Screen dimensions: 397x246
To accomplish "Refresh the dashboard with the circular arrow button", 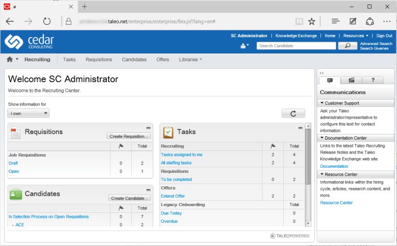I will [293, 114].
